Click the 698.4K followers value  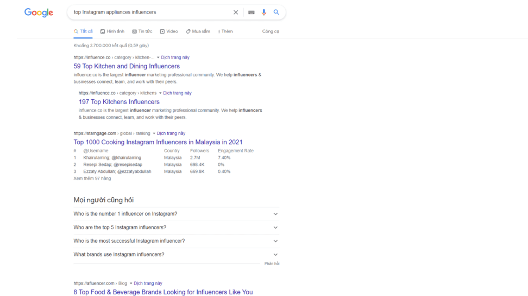[x=197, y=165]
